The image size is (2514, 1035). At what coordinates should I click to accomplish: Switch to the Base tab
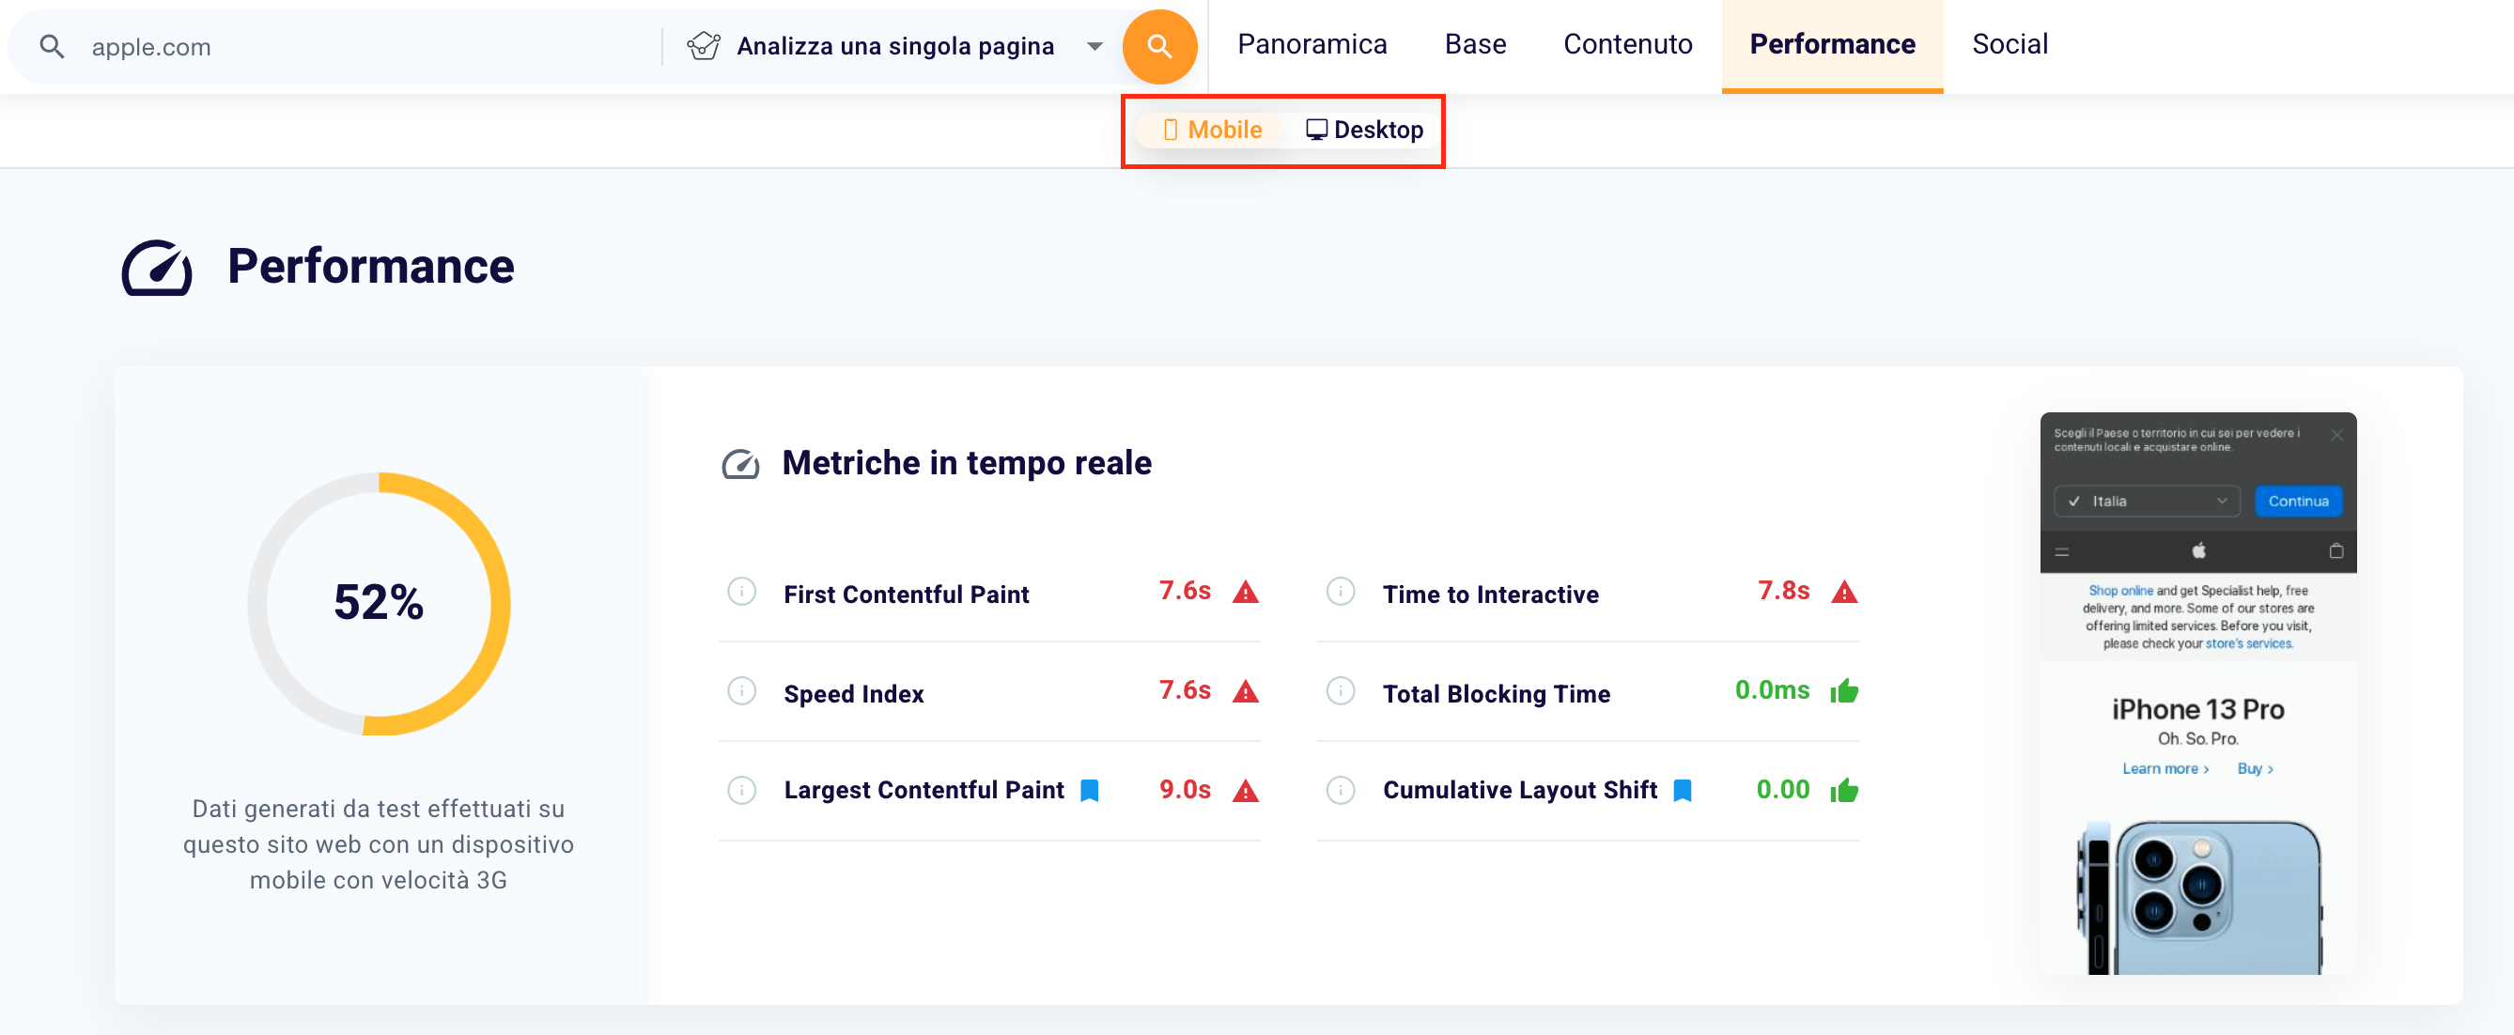pyautogui.click(x=1475, y=44)
